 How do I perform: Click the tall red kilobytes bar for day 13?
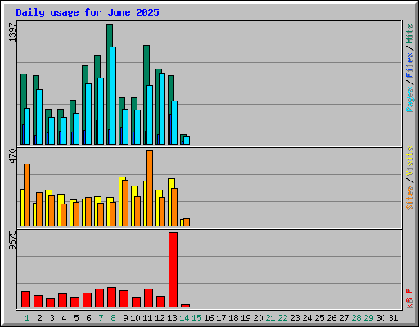tap(173, 270)
